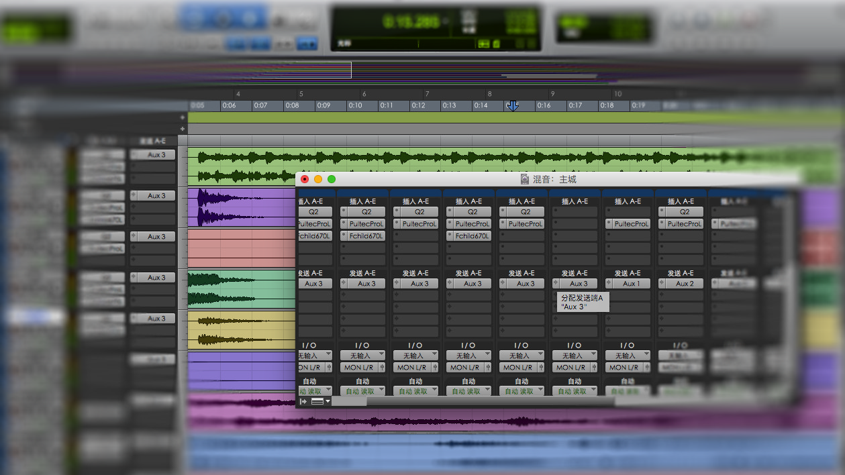
Task: Open the mixer view selector dropdown at bottom-left
Action: click(x=321, y=401)
